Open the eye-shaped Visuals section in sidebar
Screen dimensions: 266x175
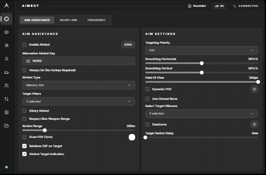pos(6,32)
